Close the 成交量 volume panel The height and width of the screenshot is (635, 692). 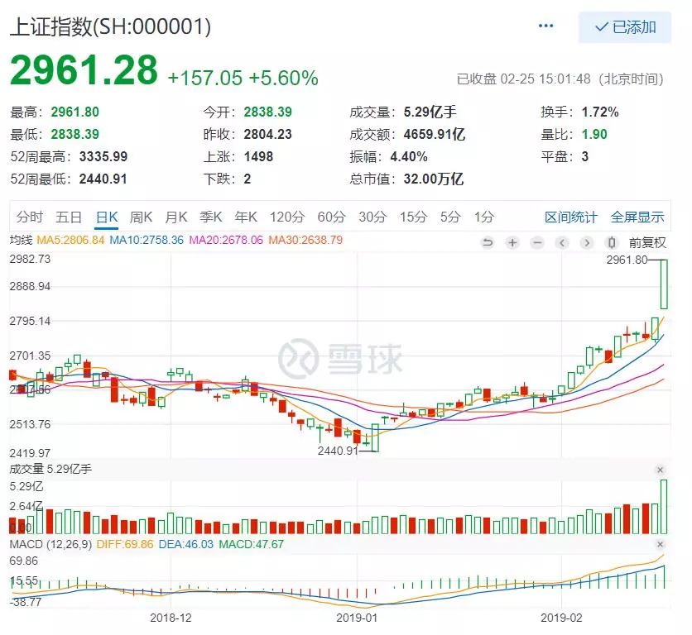pos(661,470)
